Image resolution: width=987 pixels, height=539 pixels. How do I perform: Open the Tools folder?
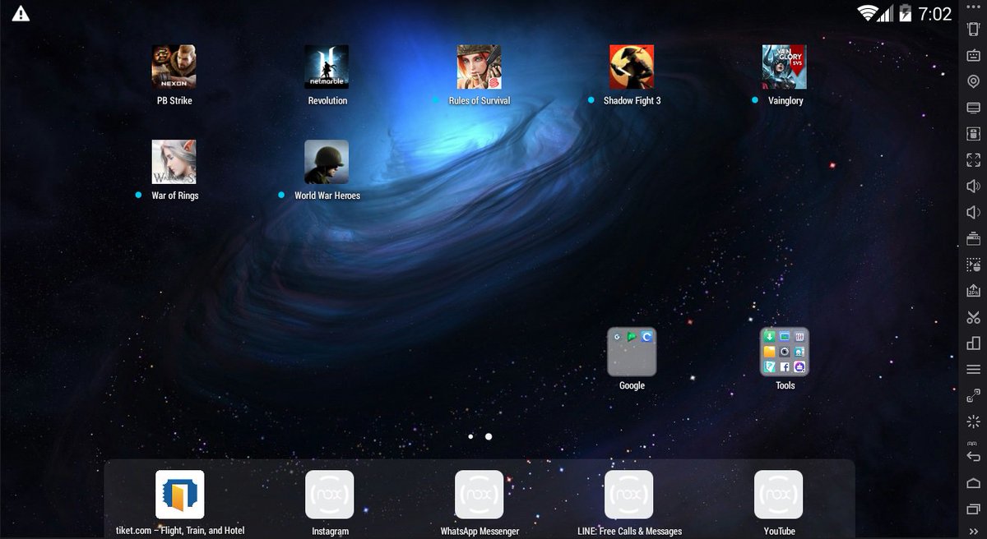785,352
